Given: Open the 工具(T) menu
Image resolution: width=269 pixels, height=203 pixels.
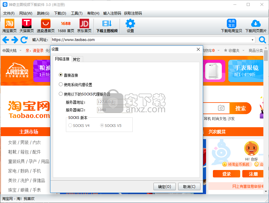Looking at the screenshot, I should point(77,13).
